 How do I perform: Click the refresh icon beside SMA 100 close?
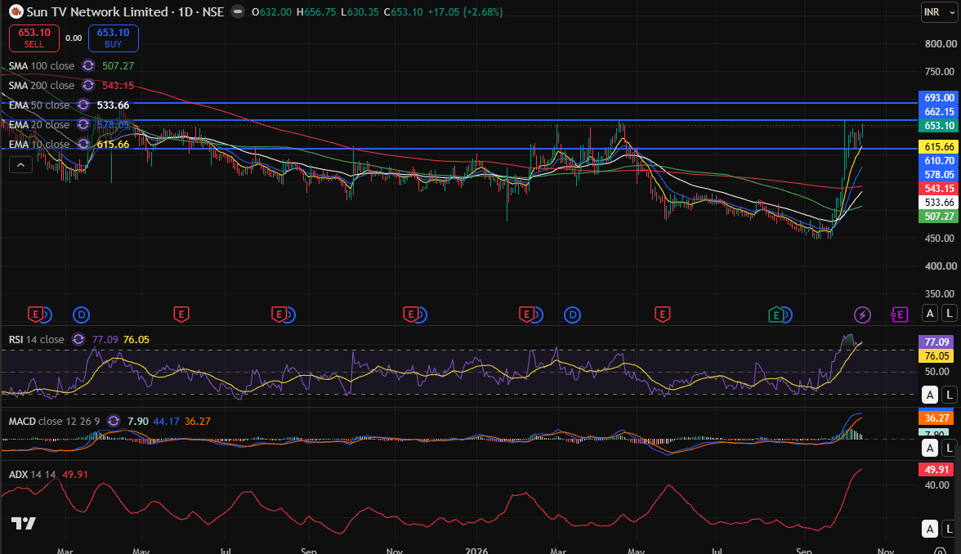(88, 65)
